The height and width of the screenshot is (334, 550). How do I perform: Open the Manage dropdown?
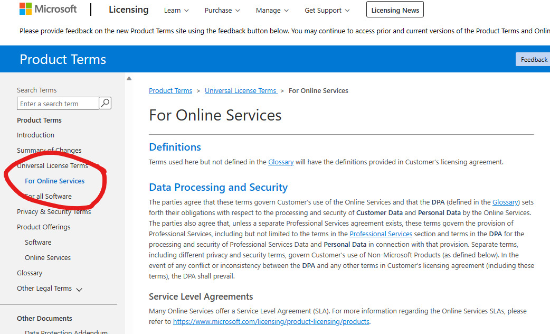tap(272, 11)
